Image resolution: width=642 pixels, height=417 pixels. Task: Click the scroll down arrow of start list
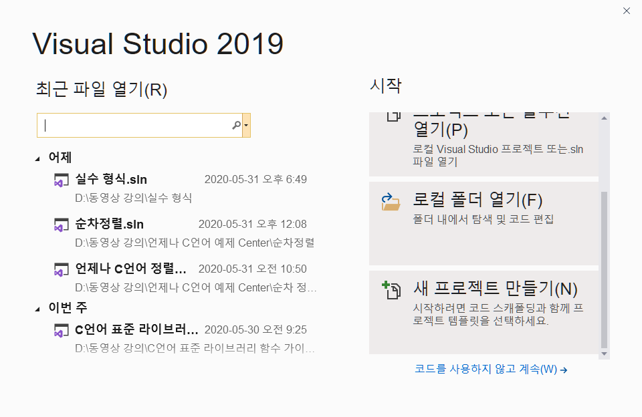(x=604, y=354)
